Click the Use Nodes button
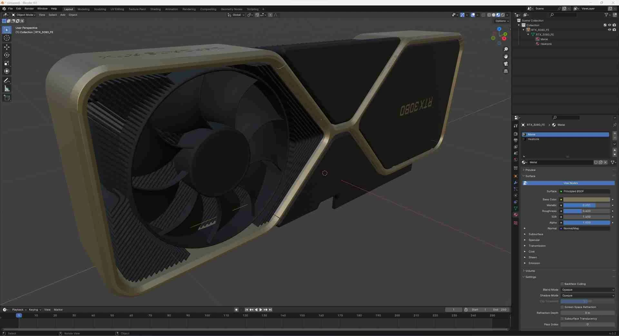Screen dimensions: 619x336 click(568, 183)
